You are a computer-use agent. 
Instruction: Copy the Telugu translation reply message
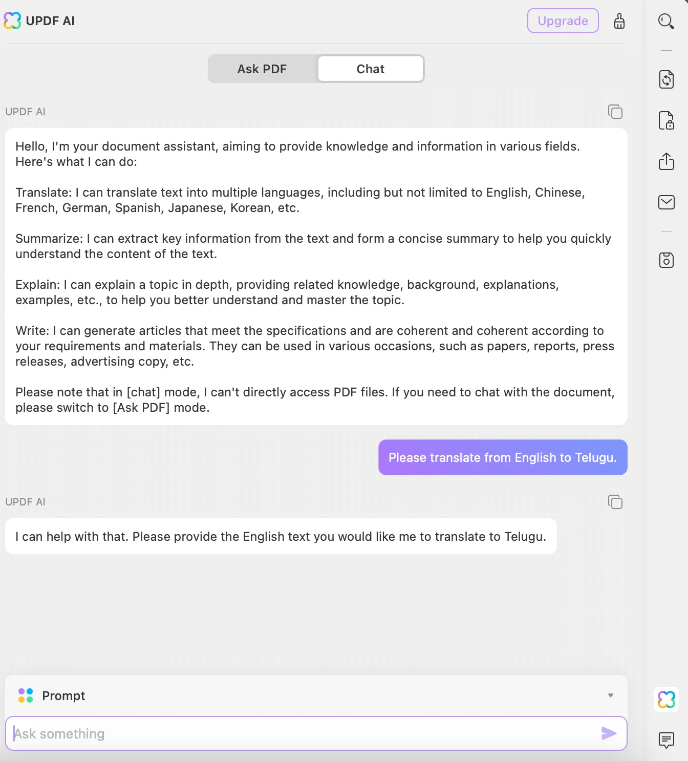pos(615,502)
